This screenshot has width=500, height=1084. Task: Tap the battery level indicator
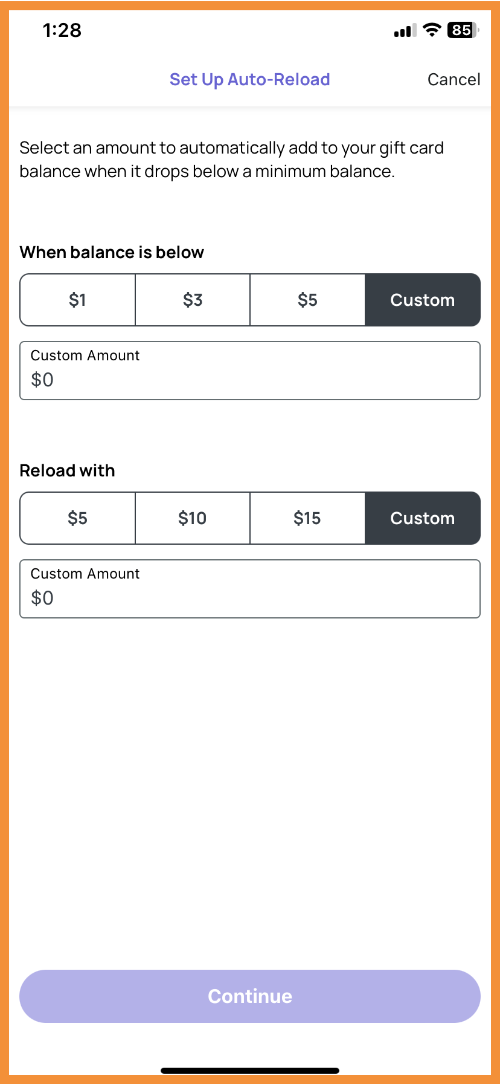click(463, 30)
